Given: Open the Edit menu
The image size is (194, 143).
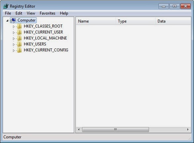Looking at the screenshot, I should click(19, 13).
